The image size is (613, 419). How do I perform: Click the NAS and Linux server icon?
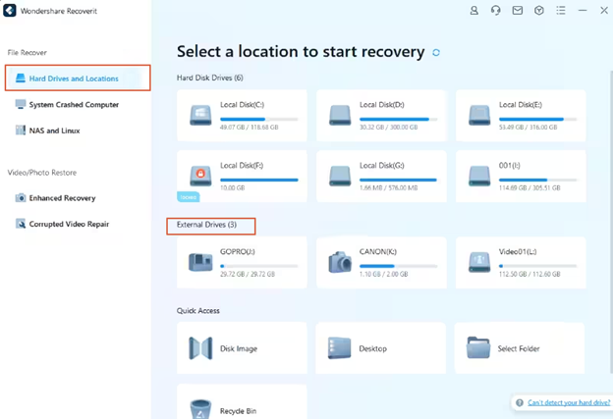(21, 131)
